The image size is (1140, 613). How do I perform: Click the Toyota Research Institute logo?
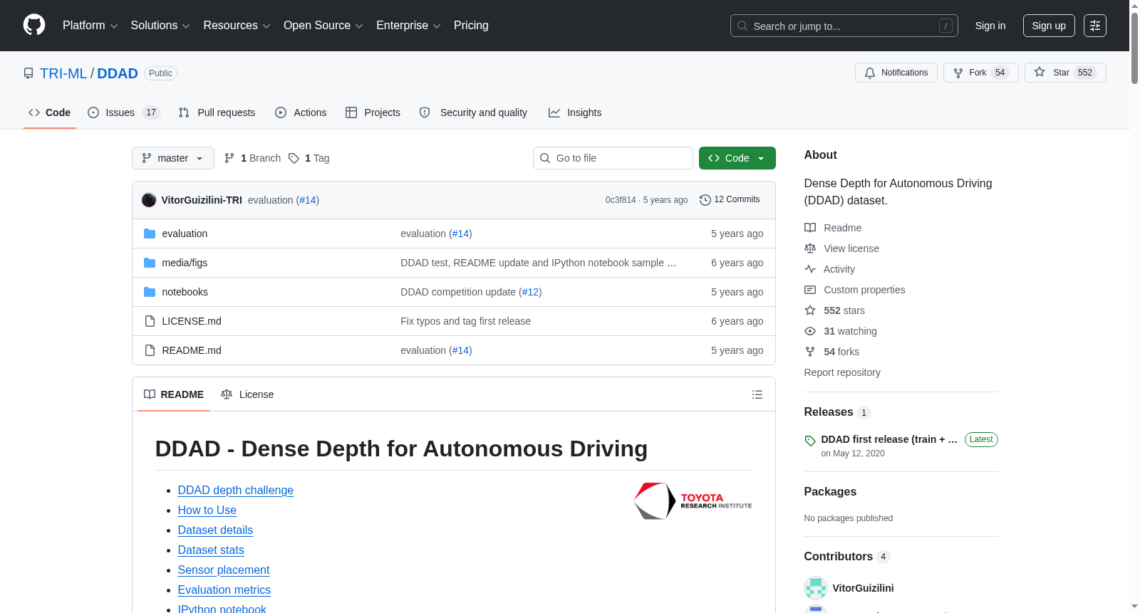click(693, 501)
